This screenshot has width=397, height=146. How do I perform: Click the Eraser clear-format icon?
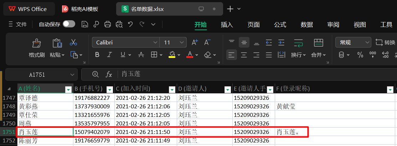(208, 55)
